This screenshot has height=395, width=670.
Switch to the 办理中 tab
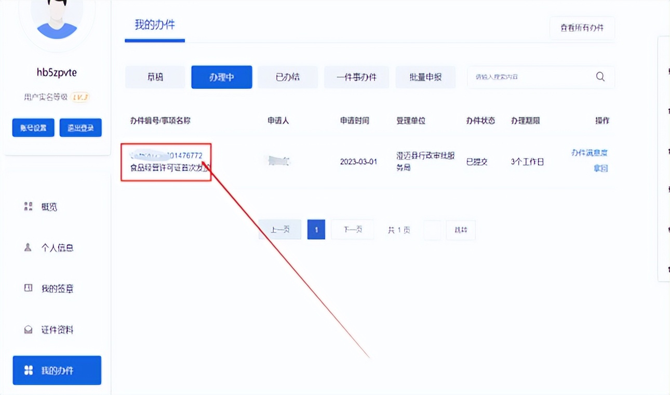[x=221, y=76]
